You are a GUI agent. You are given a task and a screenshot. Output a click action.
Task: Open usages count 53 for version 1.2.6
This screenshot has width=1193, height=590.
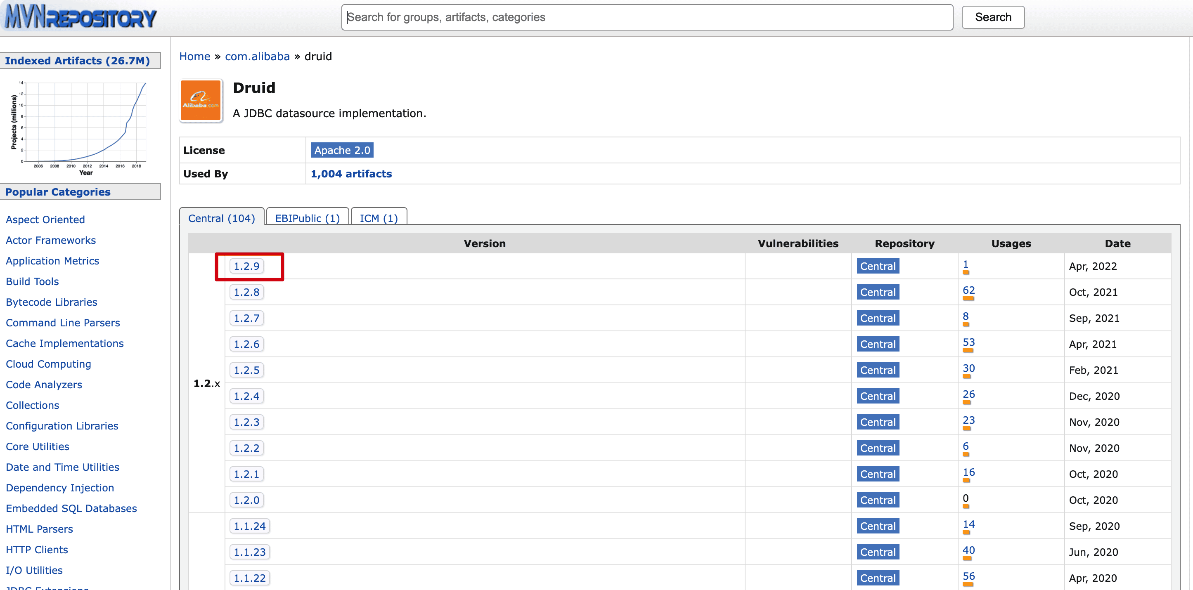968,342
